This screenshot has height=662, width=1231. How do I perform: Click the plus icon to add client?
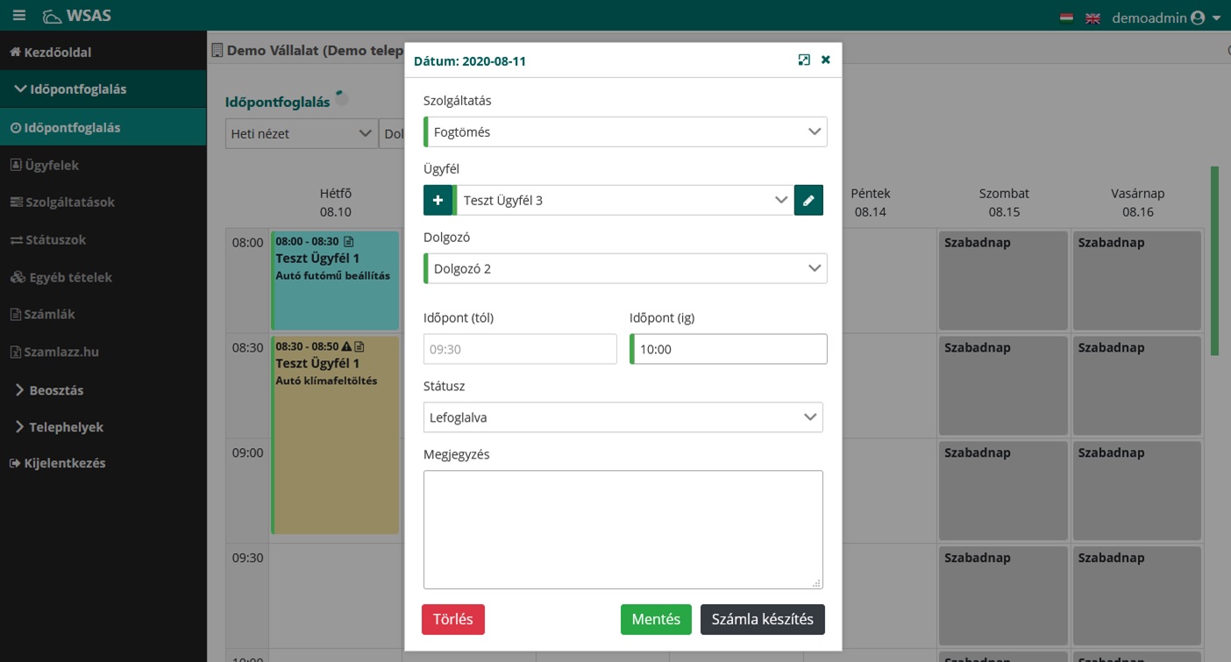[x=438, y=200]
